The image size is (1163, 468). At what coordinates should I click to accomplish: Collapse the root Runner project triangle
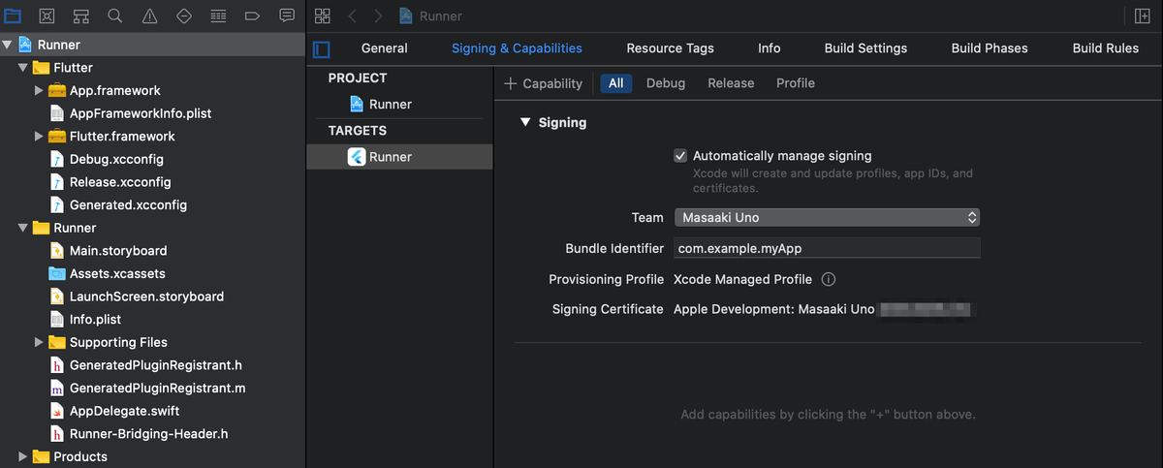(8, 45)
